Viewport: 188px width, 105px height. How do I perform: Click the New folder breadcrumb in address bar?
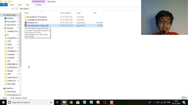point(24,9)
